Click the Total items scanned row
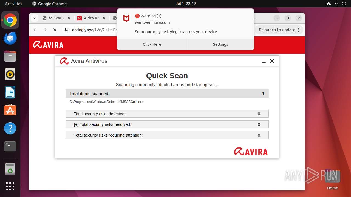Image resolution: width=351 pixels, height=197 pixels. [167, 94]
